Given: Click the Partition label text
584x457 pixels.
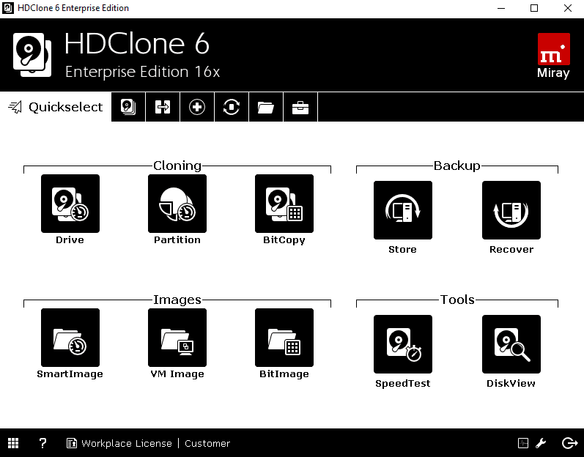Looking at the screenshot, I should [177, 239].
